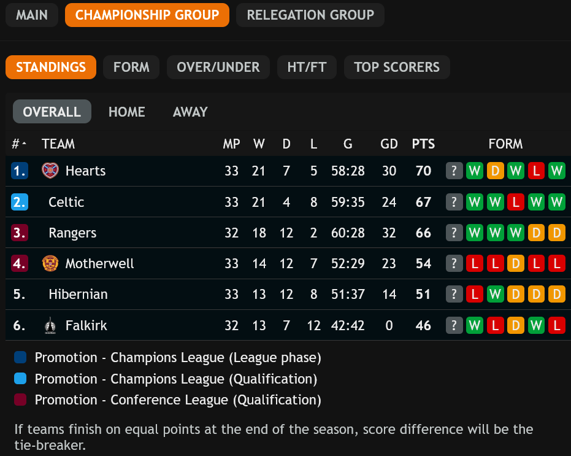The image size is (571, 456).
Task: Click the question mark icon in Hearts row
Action: (x=454, y=171)
